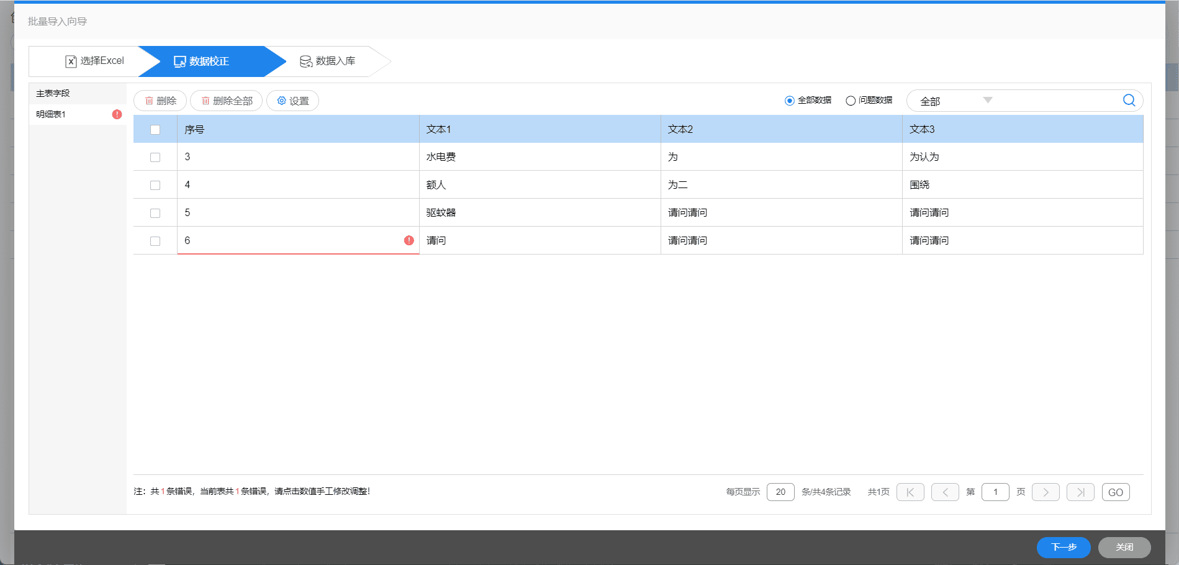Click the 下一步 button

1064,547
